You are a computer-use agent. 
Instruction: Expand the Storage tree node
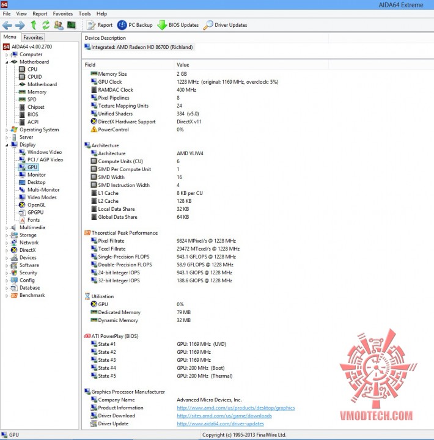click(7, 235)
